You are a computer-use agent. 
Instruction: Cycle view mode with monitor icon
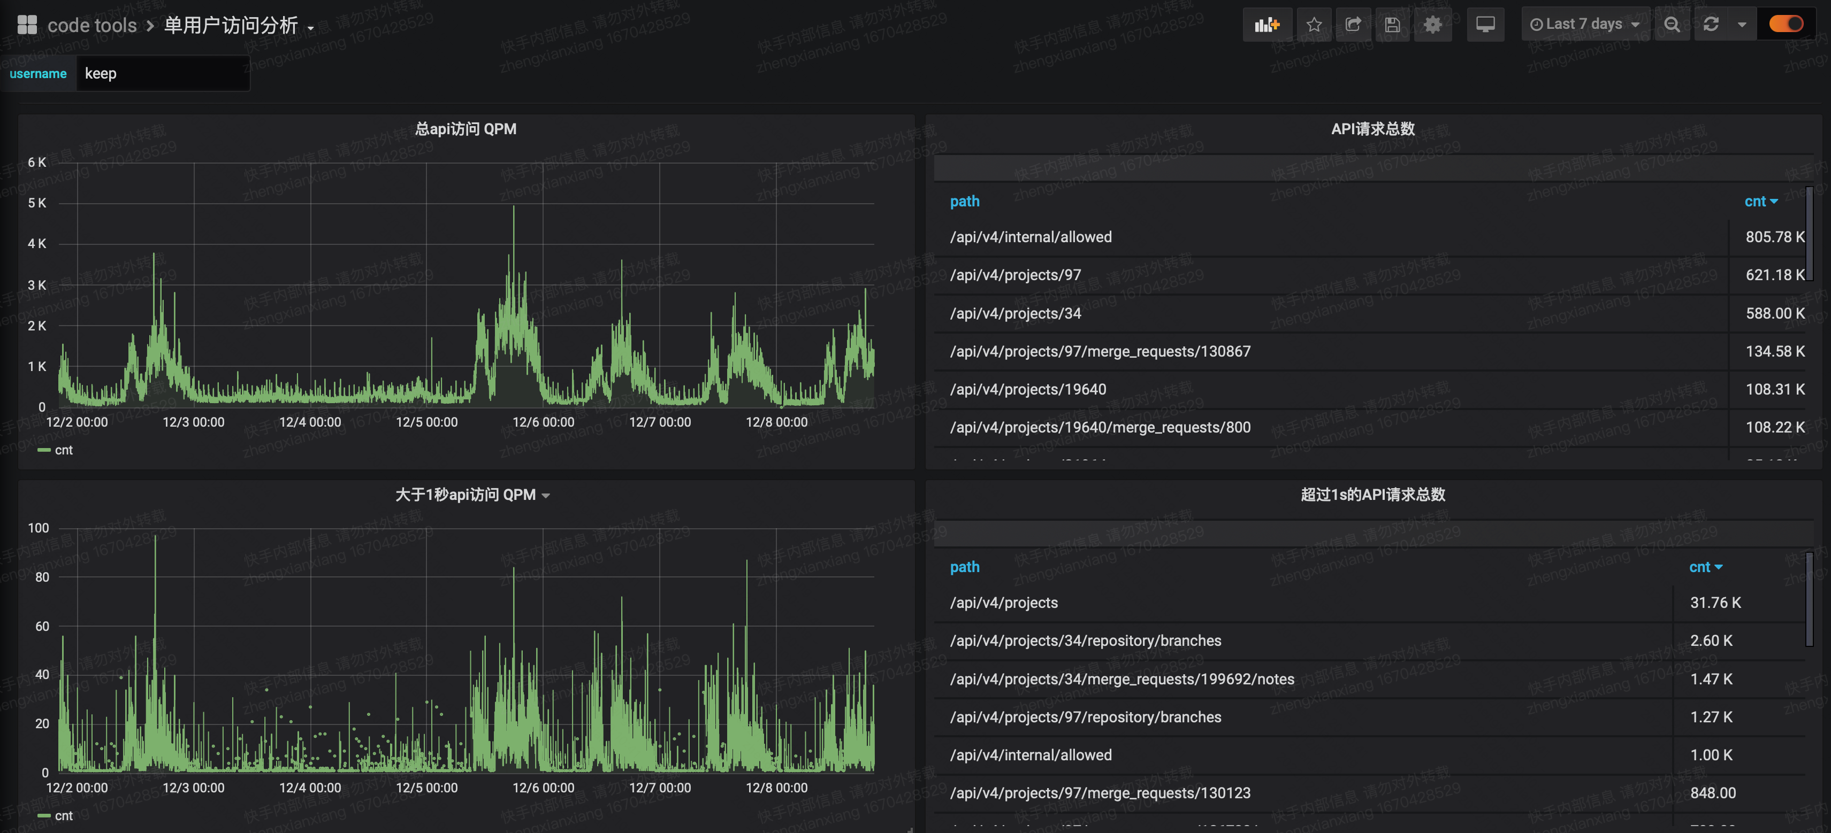tap(1485, 25)
